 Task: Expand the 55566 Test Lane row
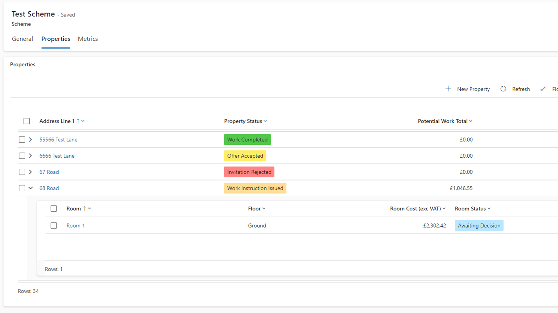coord(31,140)
